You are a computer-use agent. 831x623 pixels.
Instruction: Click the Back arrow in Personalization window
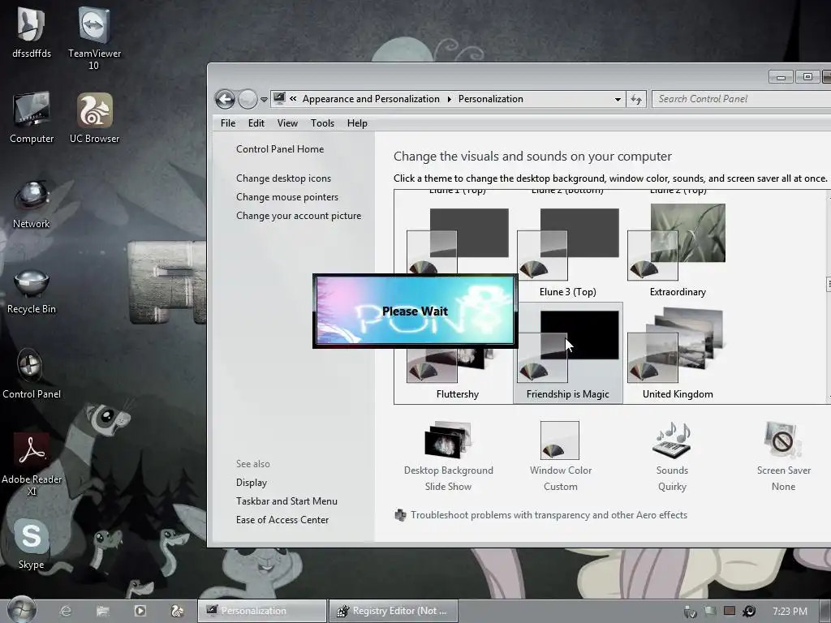225,99
